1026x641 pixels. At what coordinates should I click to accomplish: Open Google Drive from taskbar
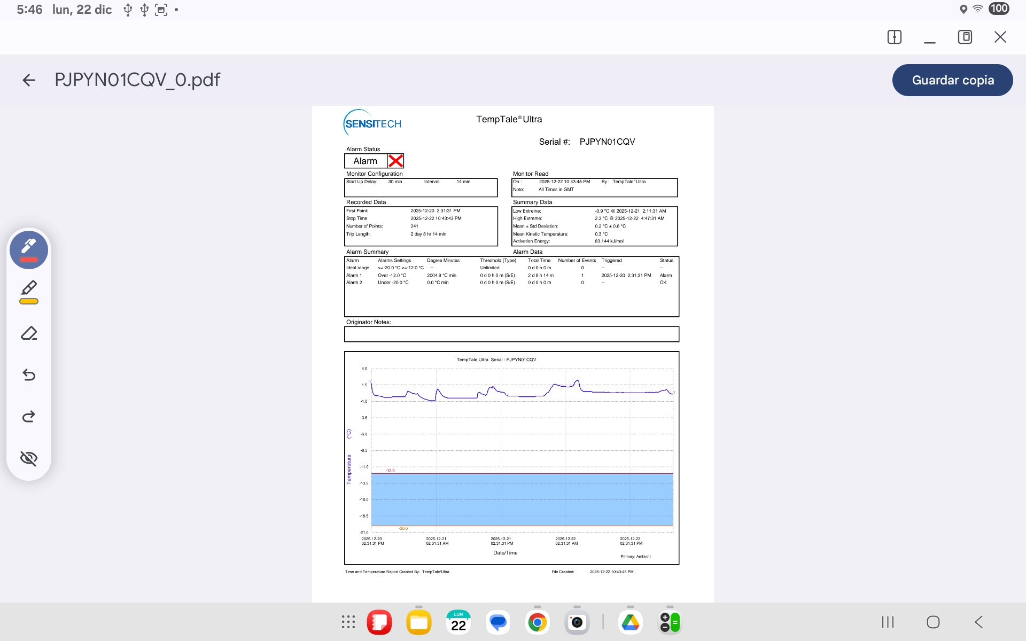click(630, 622)
